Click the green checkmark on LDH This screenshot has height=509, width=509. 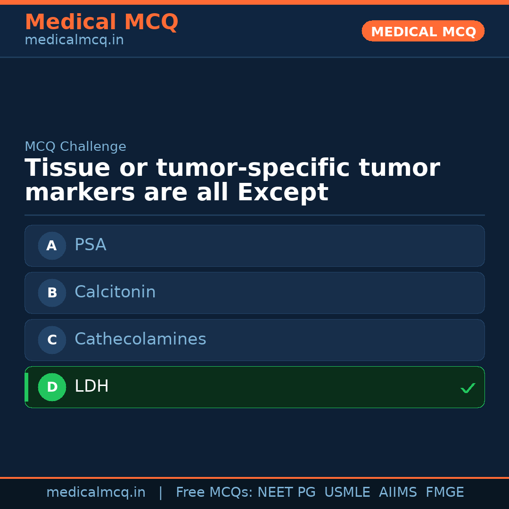pos(468,388)
